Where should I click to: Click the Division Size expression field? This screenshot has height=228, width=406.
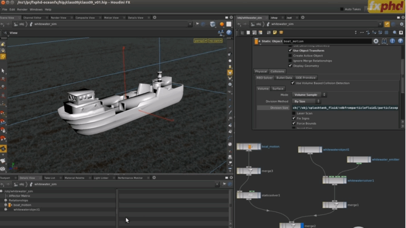[x=345, y=108]
